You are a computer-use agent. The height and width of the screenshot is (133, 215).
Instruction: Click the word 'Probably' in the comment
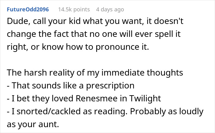point(148,111)
